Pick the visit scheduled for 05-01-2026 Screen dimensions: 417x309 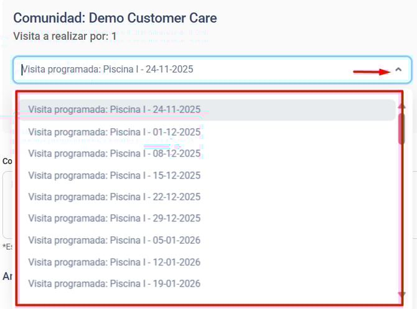pos(115,241)
